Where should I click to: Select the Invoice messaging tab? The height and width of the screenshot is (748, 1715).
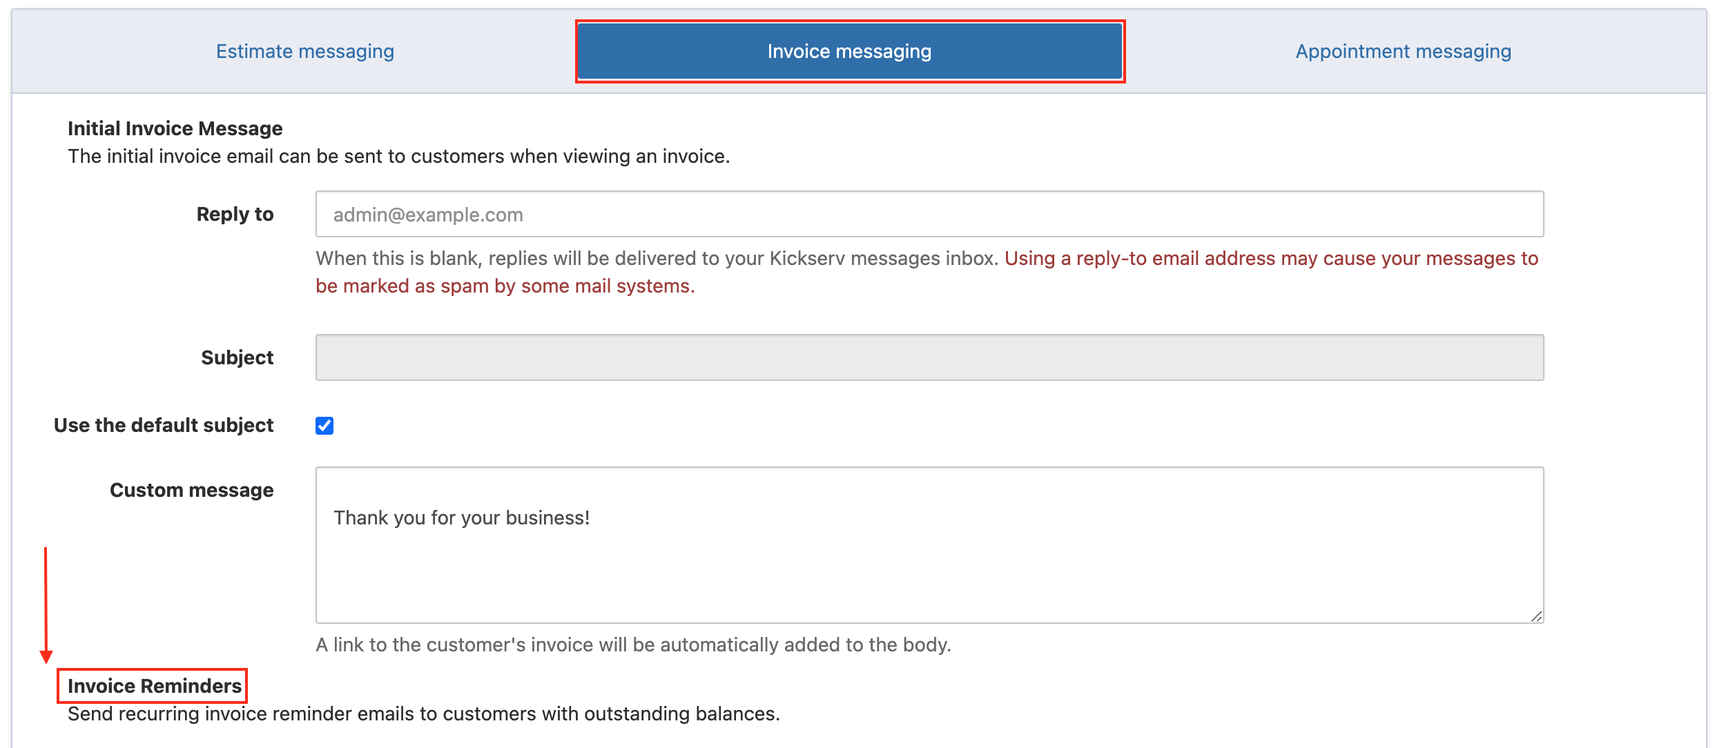849,52
